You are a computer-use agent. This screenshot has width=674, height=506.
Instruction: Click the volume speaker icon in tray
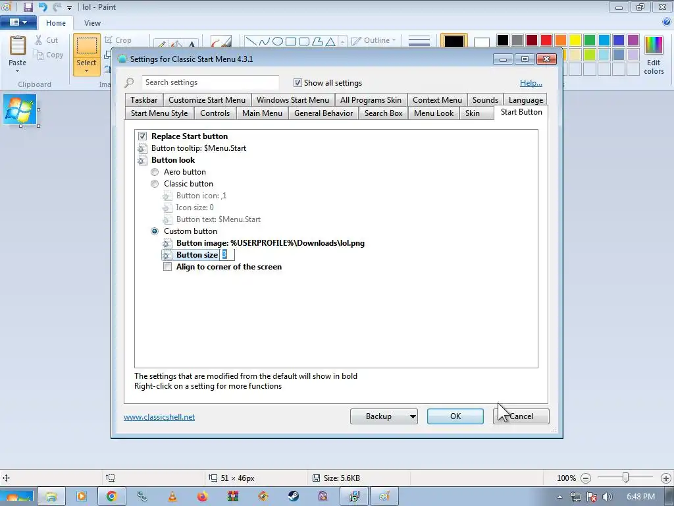tap(607, 497)
